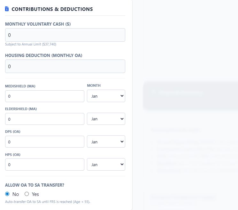Select the HPS (OA) amount field

(x=45, y=165)
